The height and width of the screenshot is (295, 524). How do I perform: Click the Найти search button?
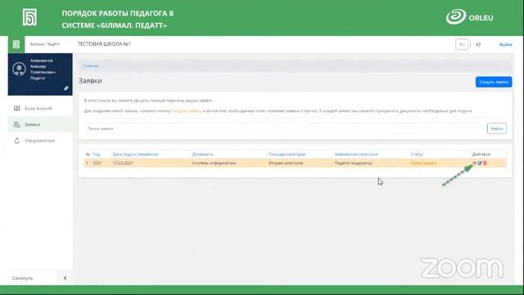point(497,129)
